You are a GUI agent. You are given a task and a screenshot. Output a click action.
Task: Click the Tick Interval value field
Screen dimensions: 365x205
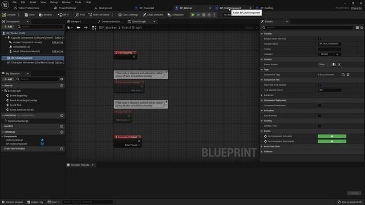coord(330,90)
